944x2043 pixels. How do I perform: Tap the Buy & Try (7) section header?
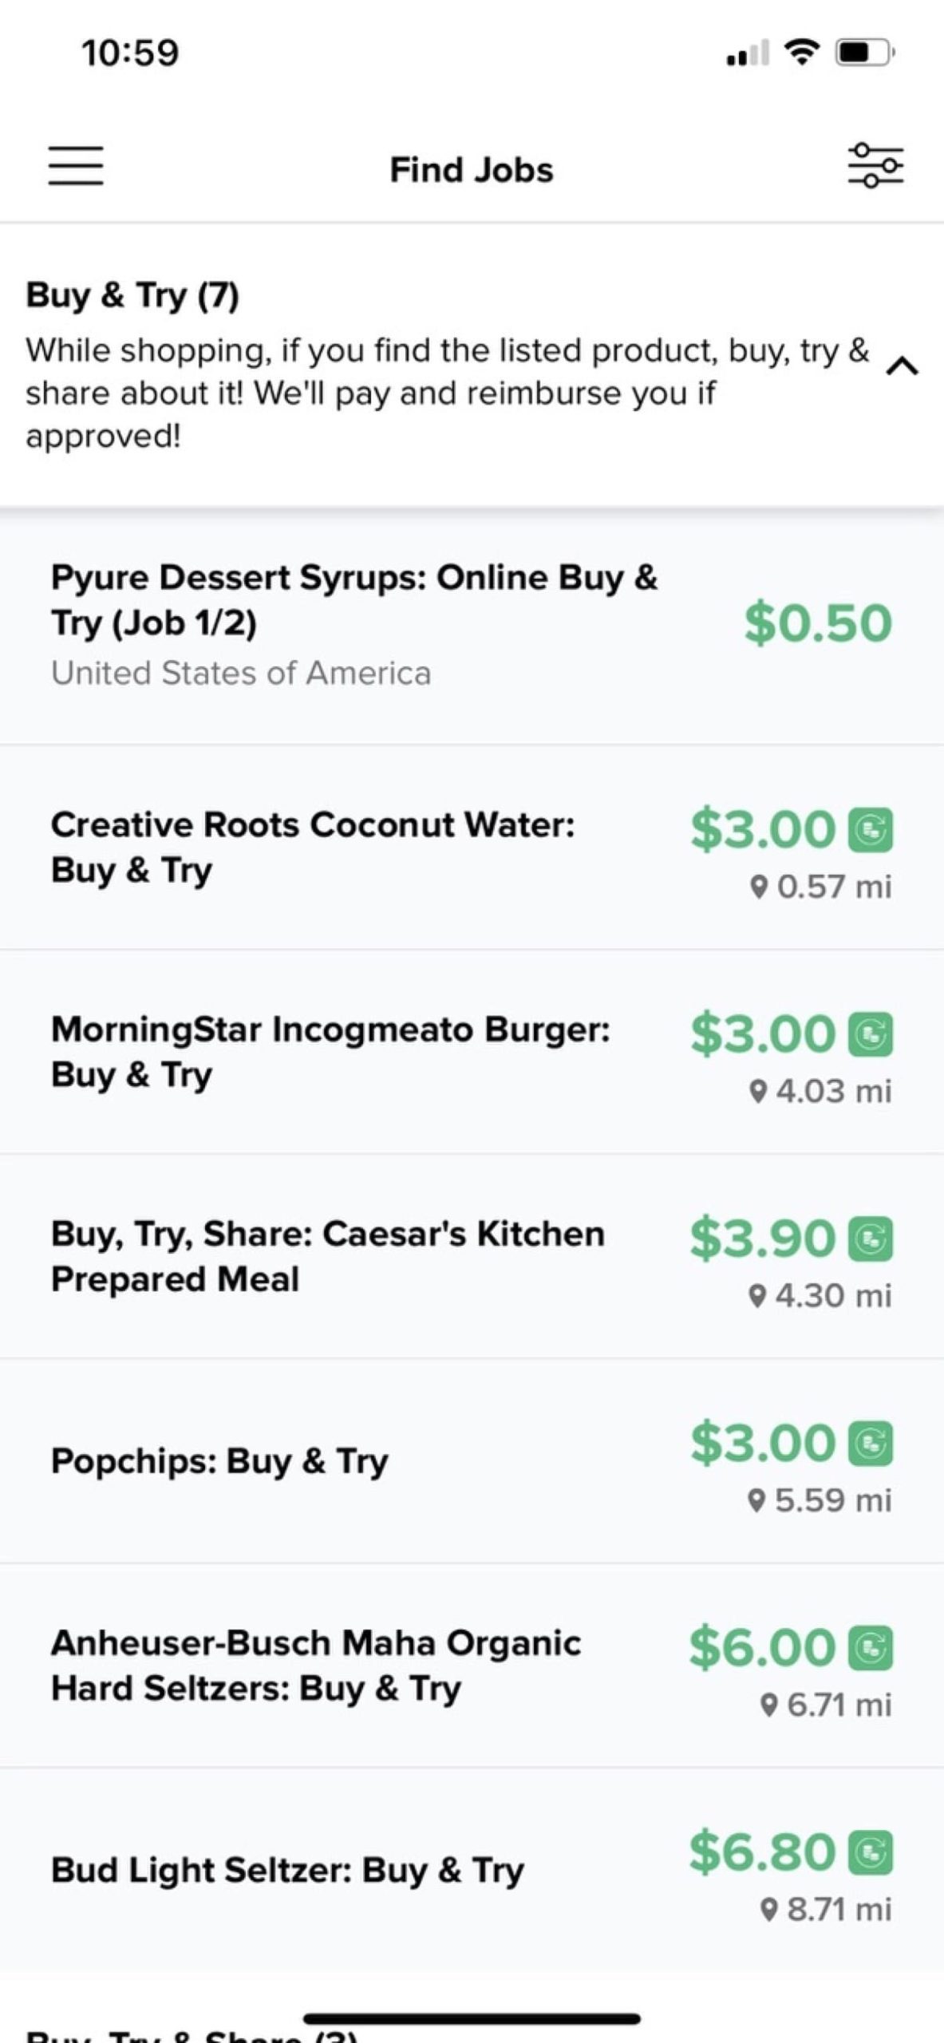click(x=132, y=295)
